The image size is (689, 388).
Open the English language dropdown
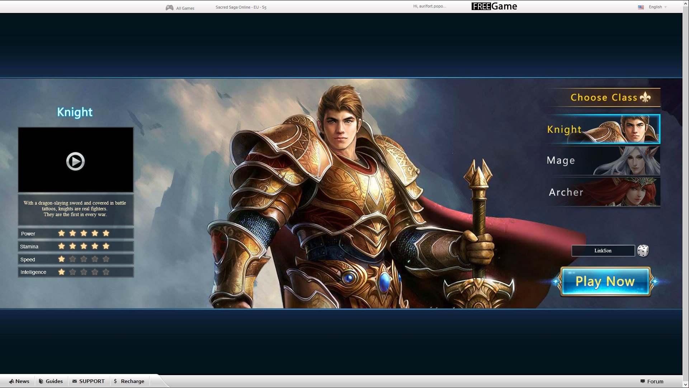657,7
